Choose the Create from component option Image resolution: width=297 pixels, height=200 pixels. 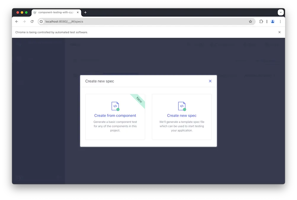pos(115,117)
